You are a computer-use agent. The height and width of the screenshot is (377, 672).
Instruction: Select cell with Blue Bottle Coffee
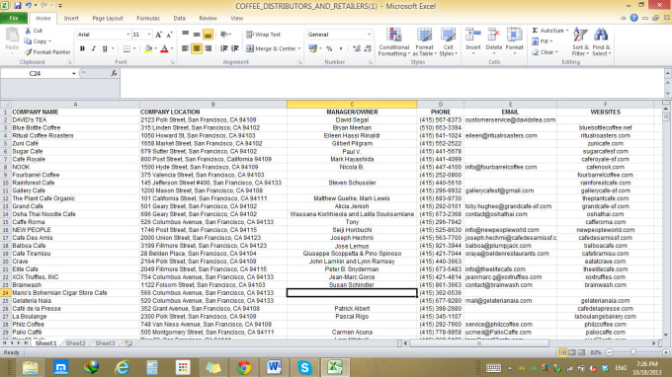pos(75,128)
